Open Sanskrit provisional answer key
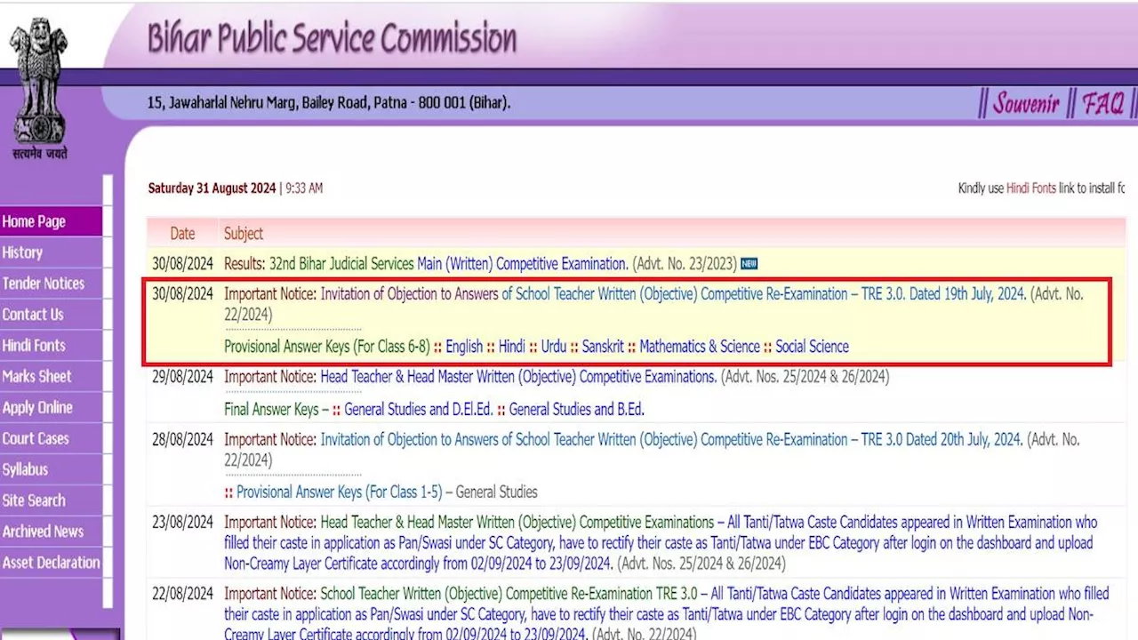Screen dimensions: 1138x640 click(x=603, y=347)
